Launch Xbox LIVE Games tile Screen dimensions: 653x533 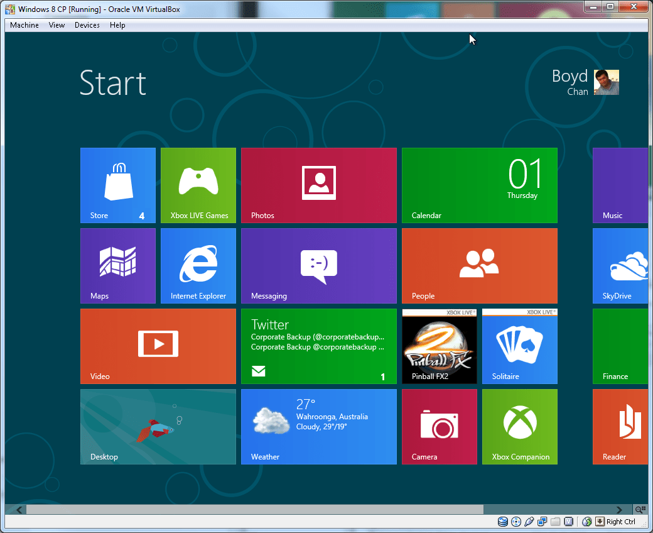(x=198, y=185)
